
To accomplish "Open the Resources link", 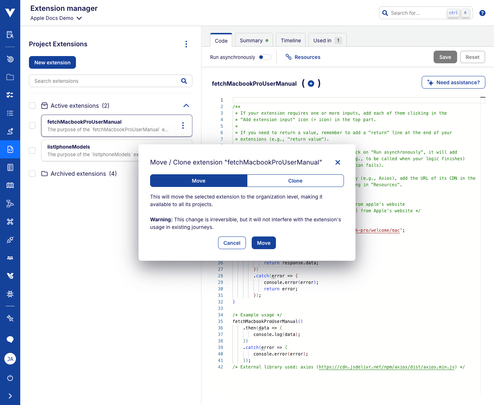I will (x=303, y=57).
